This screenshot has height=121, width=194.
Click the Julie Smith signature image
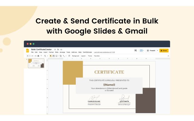(x=124, y=97)
